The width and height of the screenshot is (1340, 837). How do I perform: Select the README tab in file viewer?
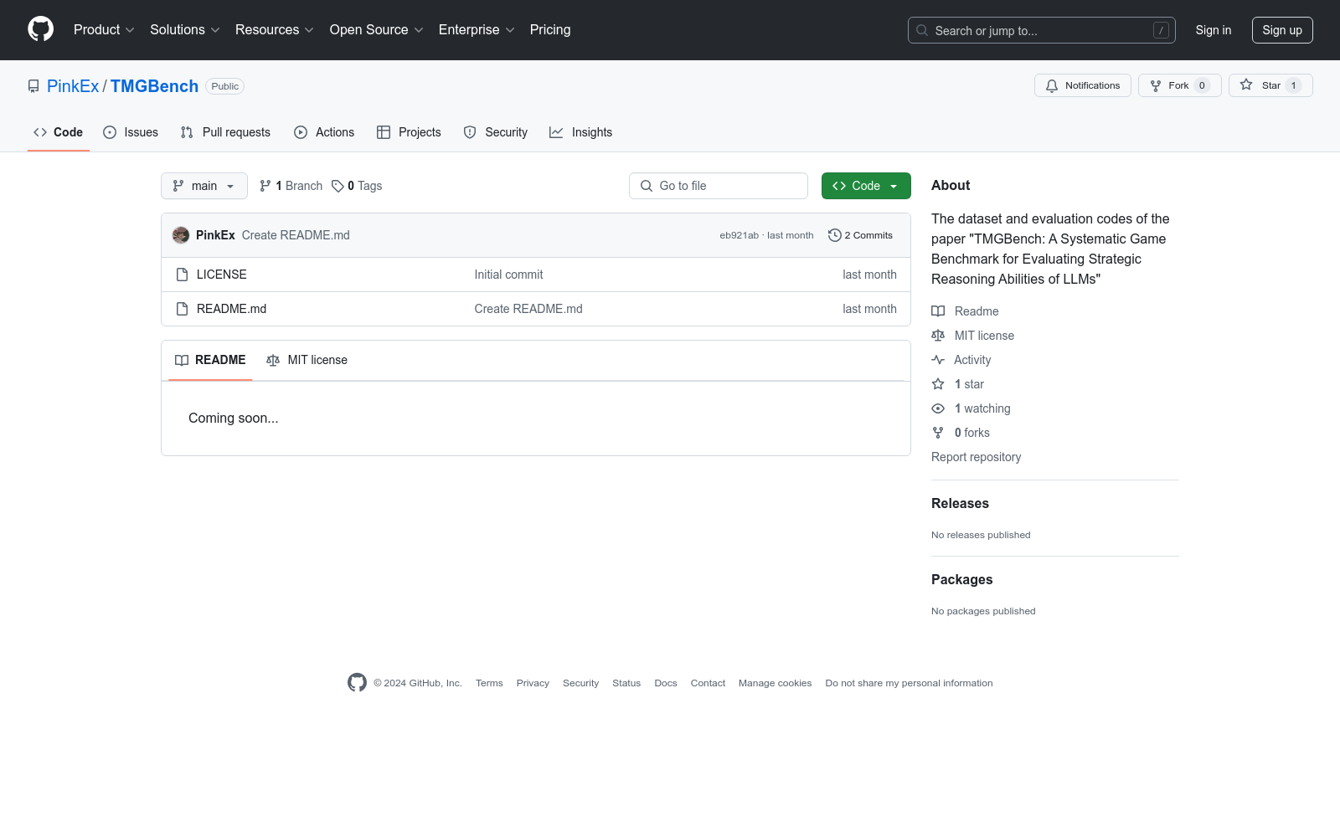tap(210, 360)
